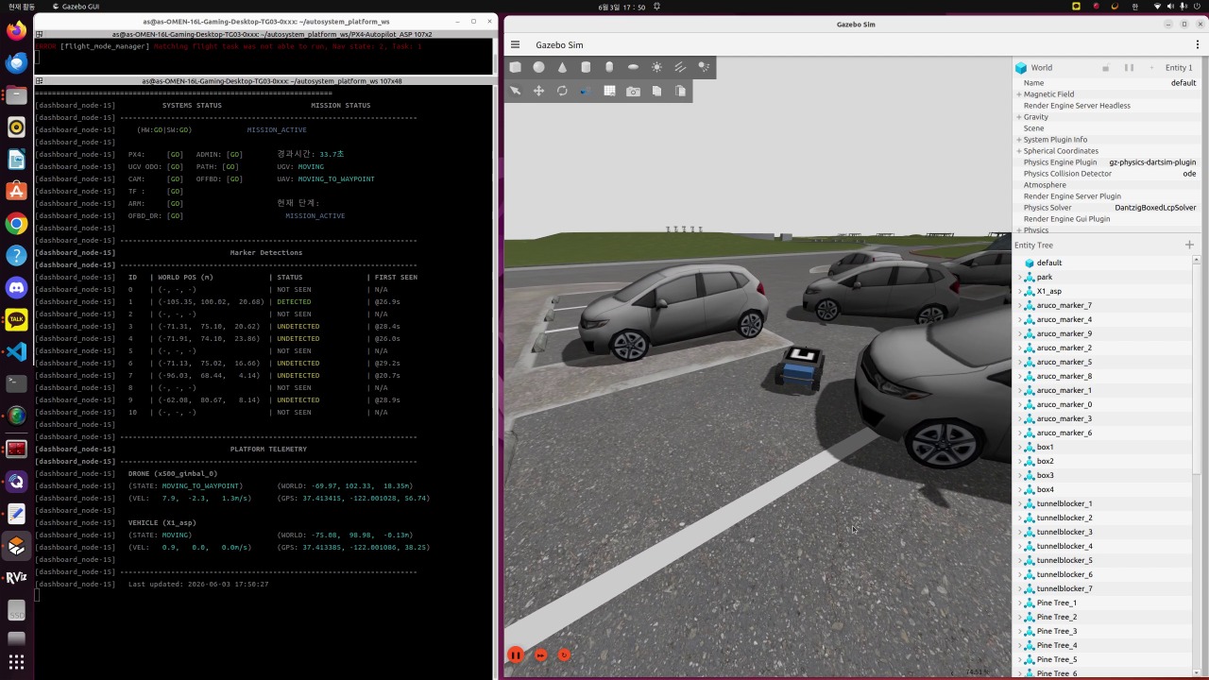The image size is (1209, 680).
Task: Add a component in the World inspector
Action: tap(1152, 68)
